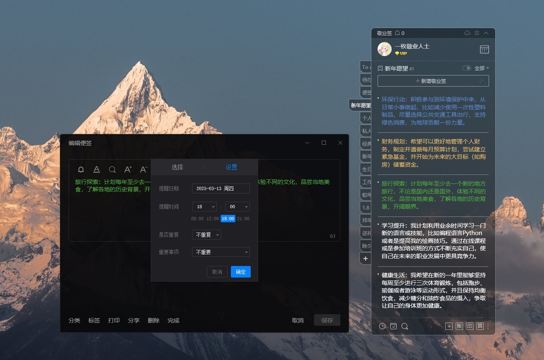Select the 新年愿望 category tab
544x360 pixels.
click(x=360, y=106)
